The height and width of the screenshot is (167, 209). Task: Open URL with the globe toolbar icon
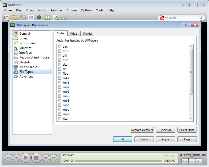click(31, 17)
